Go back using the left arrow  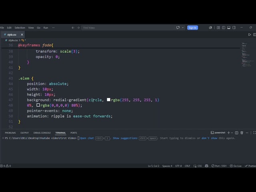click(x=73, y=28)
